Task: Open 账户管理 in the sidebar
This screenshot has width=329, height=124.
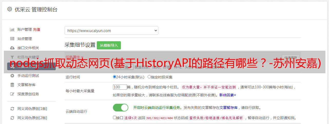Action: point(25,29)
